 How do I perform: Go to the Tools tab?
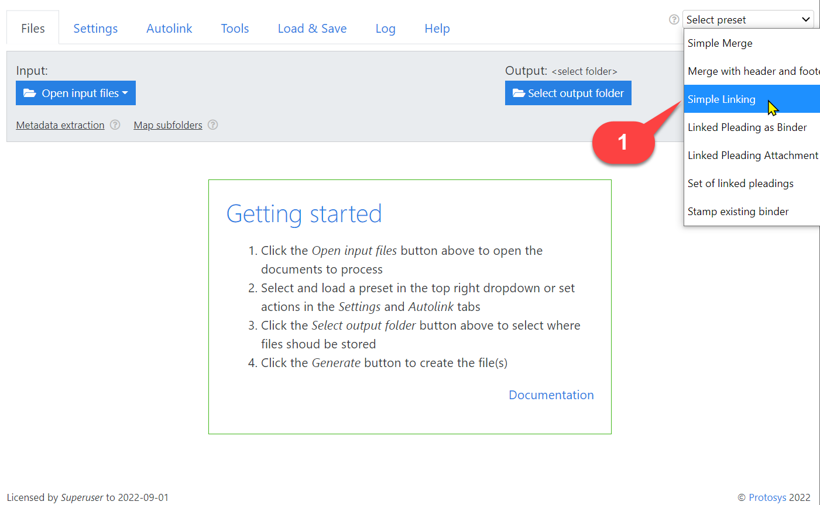pos(235,29)
